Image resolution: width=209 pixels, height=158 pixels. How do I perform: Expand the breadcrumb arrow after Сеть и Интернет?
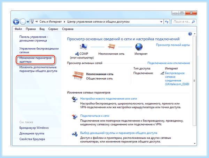pos(64,22)
